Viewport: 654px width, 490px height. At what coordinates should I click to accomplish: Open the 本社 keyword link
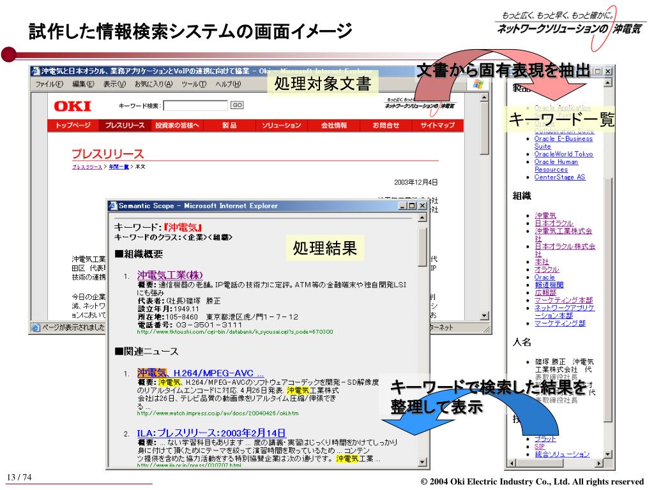pyautogui.click(x=542, y=262)
